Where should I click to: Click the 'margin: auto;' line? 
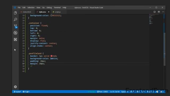point(37,38)
